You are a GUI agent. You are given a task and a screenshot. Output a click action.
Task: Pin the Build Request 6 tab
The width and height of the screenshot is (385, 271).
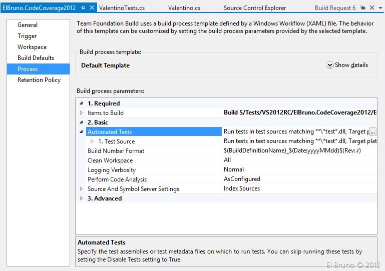click(362, 8)
